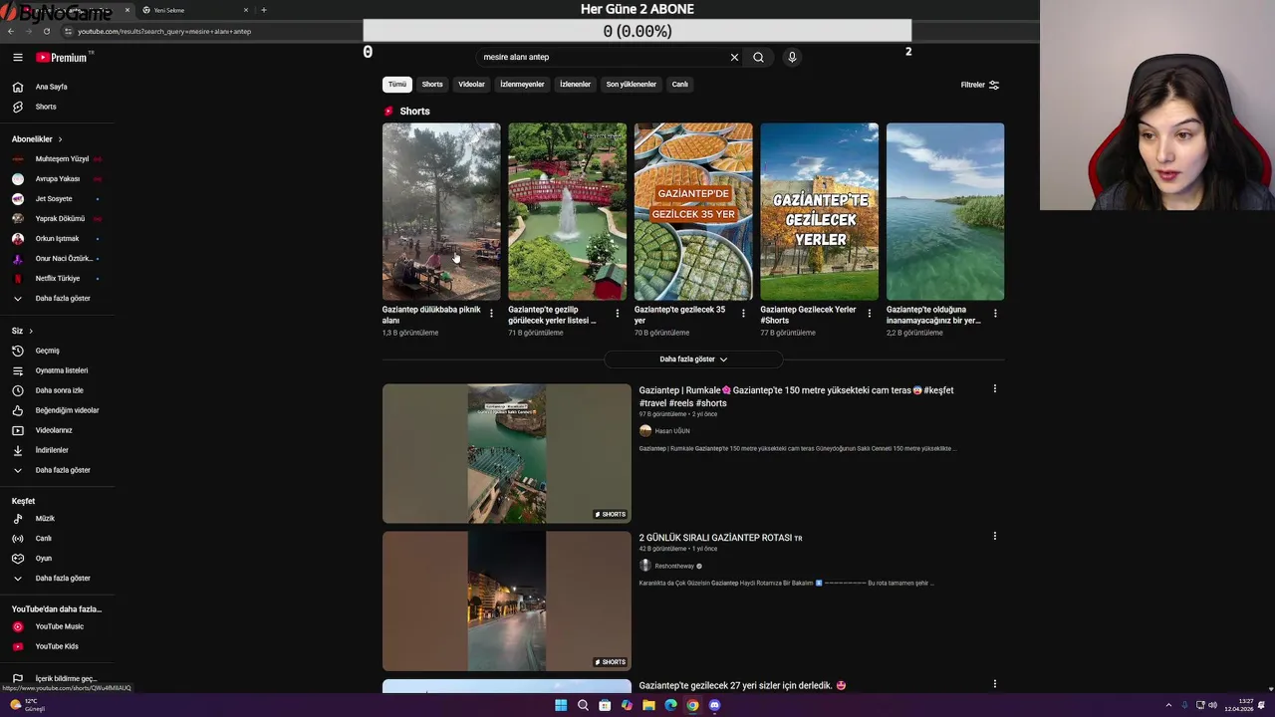Open Orkun Işıtmak channel subscription

(57, 239)
